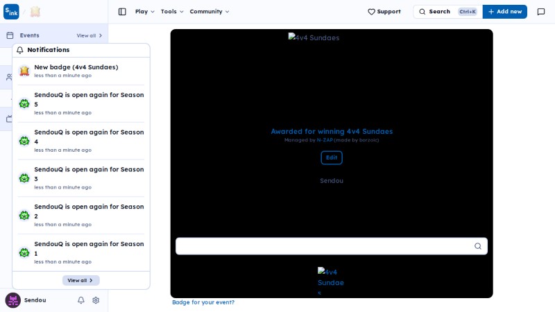Click the badge Edit button
555x312 pixels.
(x=332, y=158)
